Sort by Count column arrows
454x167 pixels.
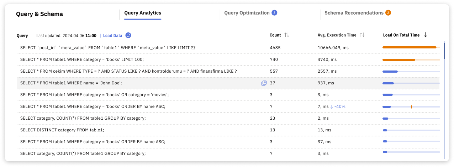tap(287, 35)
